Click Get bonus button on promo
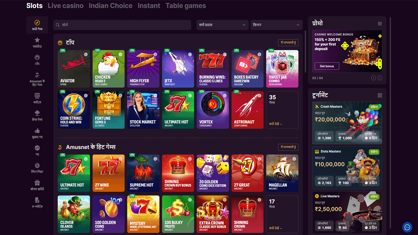This screenshot has height=235, width=418. (x=327, y=66)
